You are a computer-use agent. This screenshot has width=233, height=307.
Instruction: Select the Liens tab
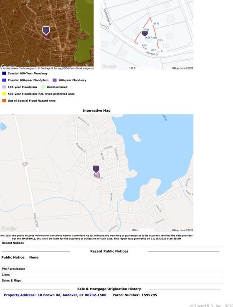pos(6,275)
